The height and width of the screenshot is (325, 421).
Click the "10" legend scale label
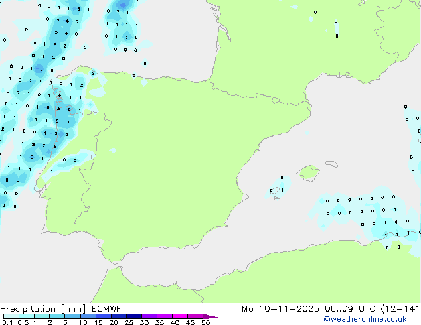[x=83, y=322]
